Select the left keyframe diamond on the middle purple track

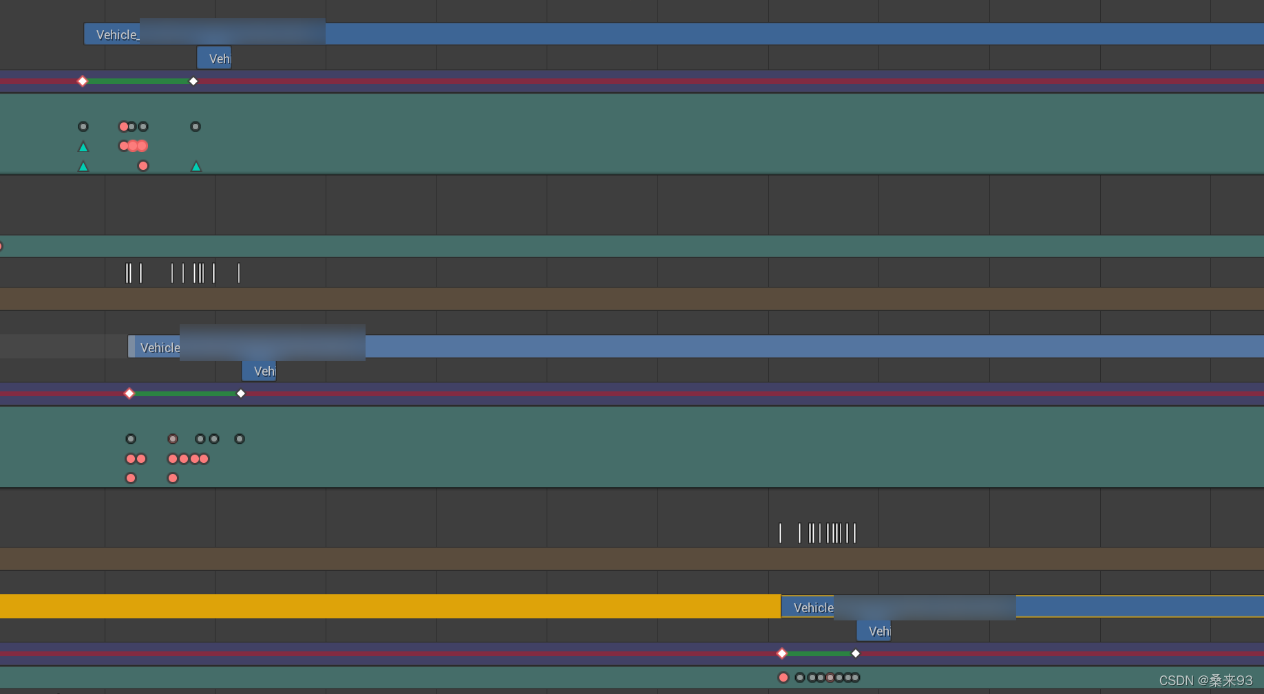pos(129,393)
